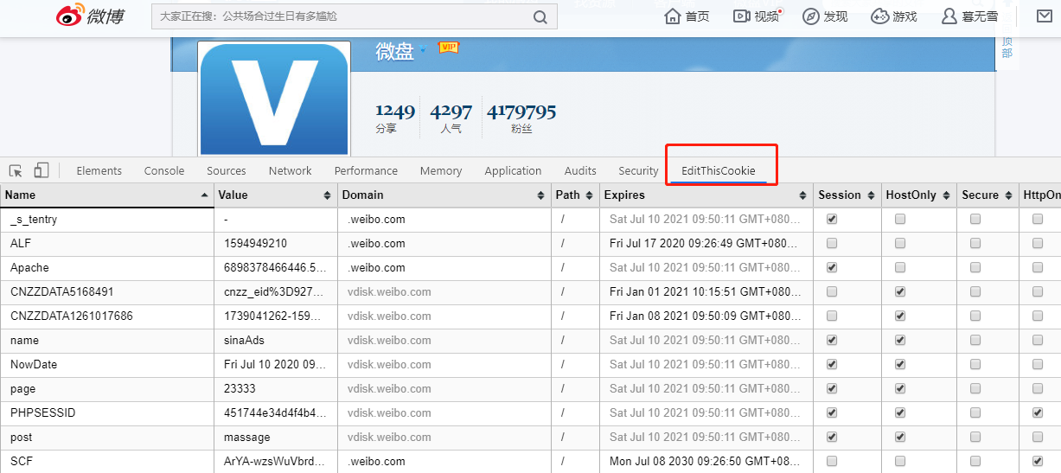This screenshot has height=473, width=1061.
Task: Open the 4179795 粉丝 followers link
Action: click(x=521, y=118)
